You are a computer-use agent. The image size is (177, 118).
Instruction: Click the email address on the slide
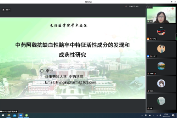point(71,82)
